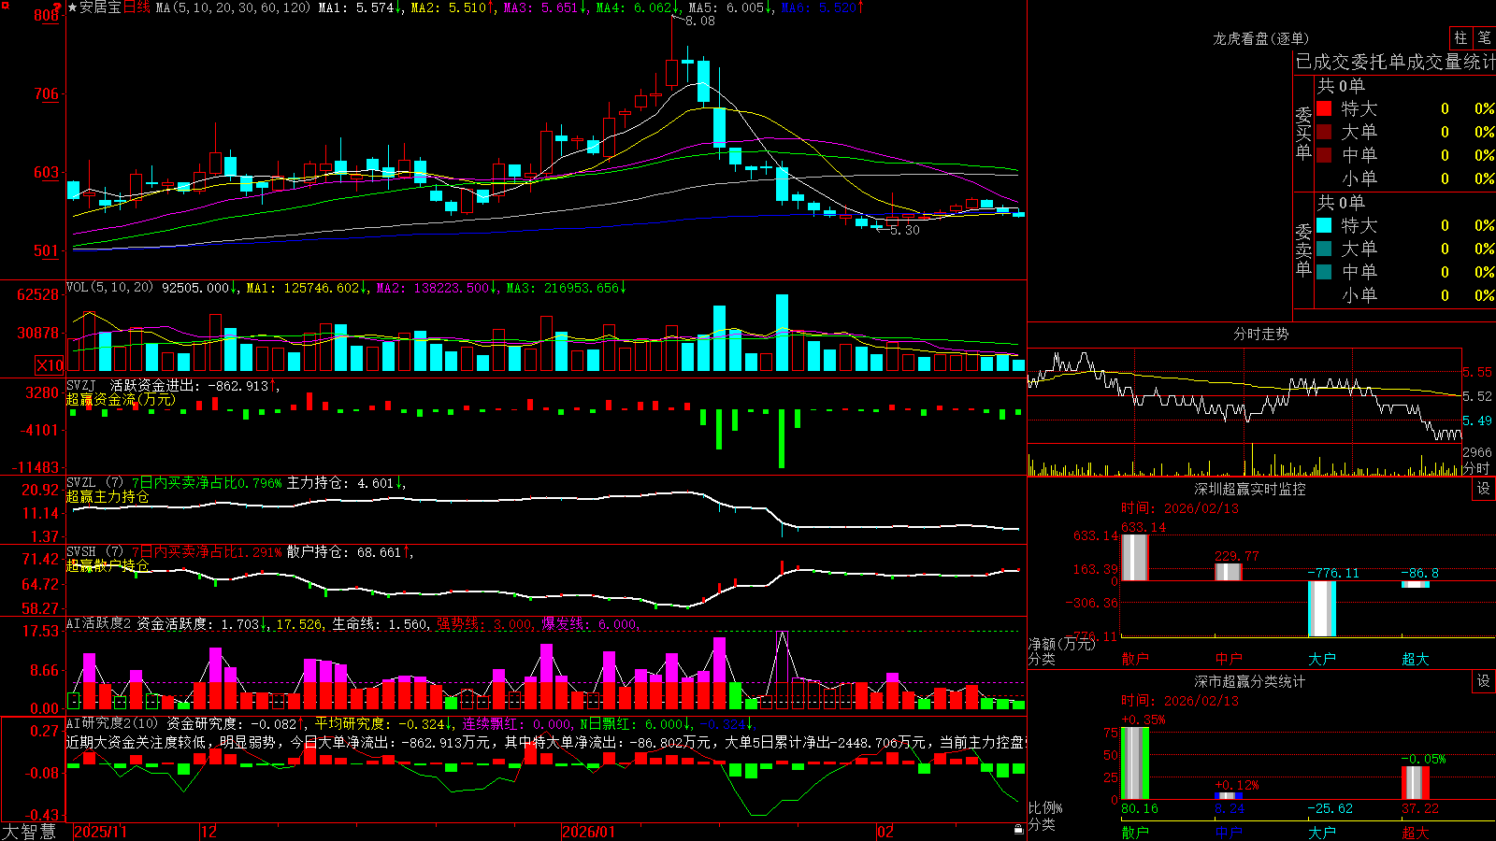Image resolution: width=1496 pixels, height=841 pixels.
Task: Open 设 settings for 深圳超赢实时监控
Action: pos(1484,489)
